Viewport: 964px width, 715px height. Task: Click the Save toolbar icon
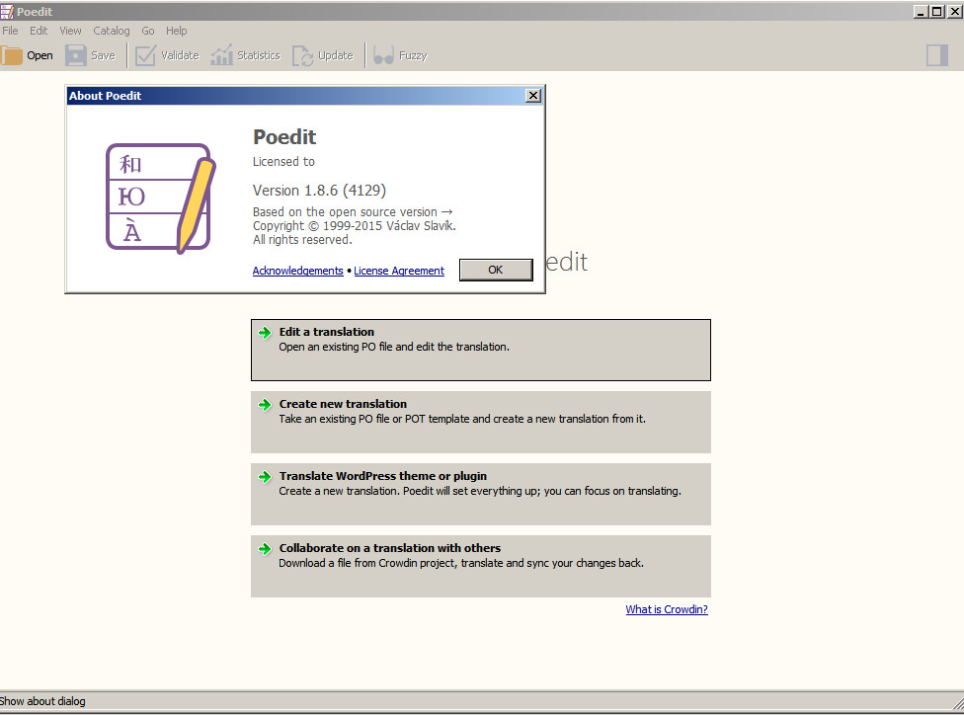pyautogui.click(x=75, y=54)
